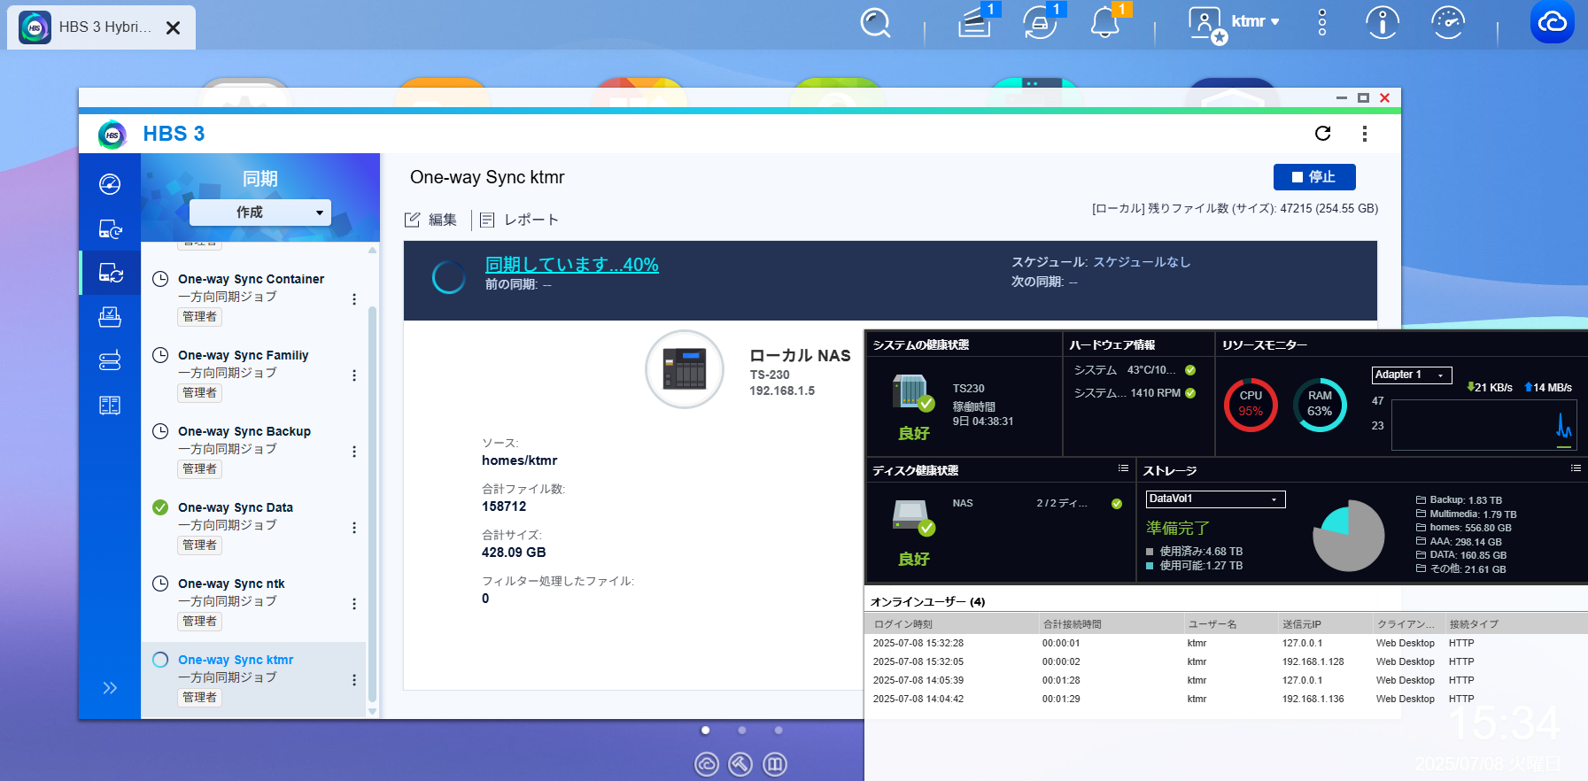This screenshot has width=1588, height=781.
Task: Open the Storage Spaces sidebar icon
Action: [x=110, y=360]
